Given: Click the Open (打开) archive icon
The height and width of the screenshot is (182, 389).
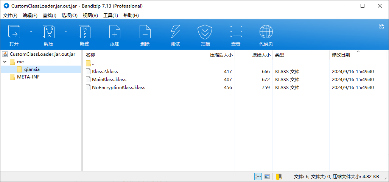Looking at the screenshot, I should pos(14,32).
